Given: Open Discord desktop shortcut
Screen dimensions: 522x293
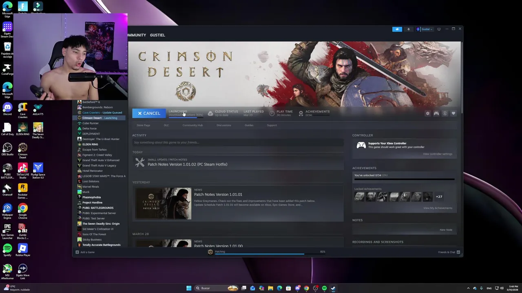Looking at the screenshot, I should 7,109.
